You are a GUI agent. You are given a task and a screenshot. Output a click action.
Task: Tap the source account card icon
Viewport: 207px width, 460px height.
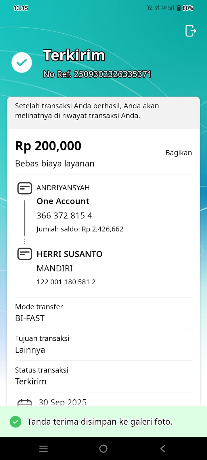[x=25, y=188]
